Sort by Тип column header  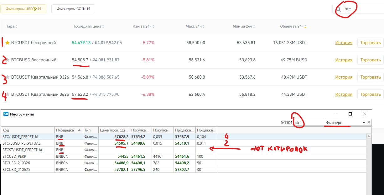pos(91,130)
